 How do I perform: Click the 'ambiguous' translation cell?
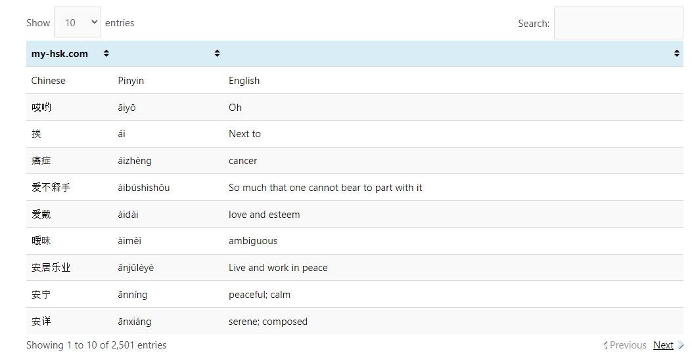tap(253, 241)
